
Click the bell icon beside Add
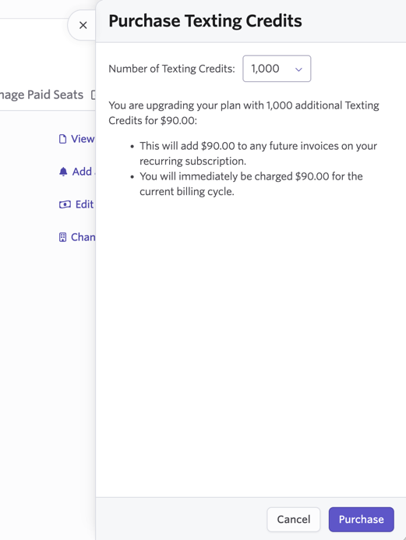point(63,172)
